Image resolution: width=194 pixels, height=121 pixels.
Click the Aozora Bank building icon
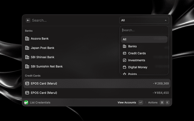27,39
